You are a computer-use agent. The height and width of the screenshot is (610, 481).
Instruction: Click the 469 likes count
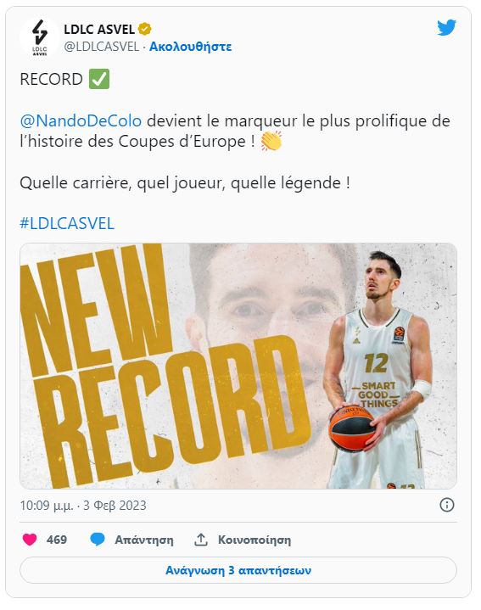[57, 540]
